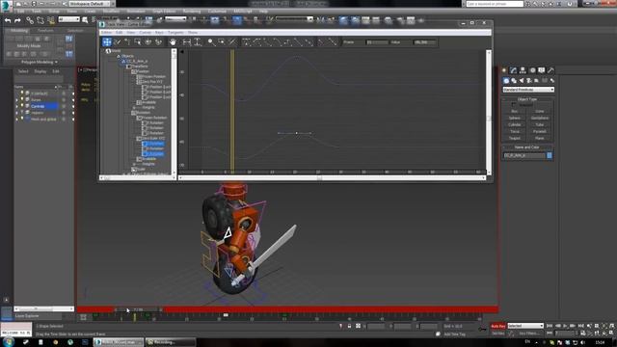Click the Pyramid primitive button
Image resolution: width=617 pixels, height=347 pixels.
coord(540,131)
